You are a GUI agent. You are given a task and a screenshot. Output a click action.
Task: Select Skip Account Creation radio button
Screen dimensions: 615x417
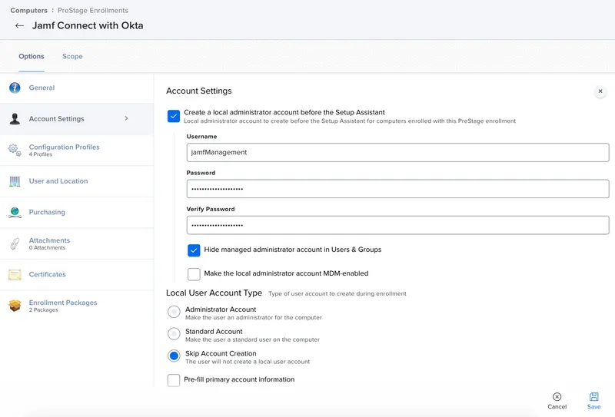[x=174, y=356]
